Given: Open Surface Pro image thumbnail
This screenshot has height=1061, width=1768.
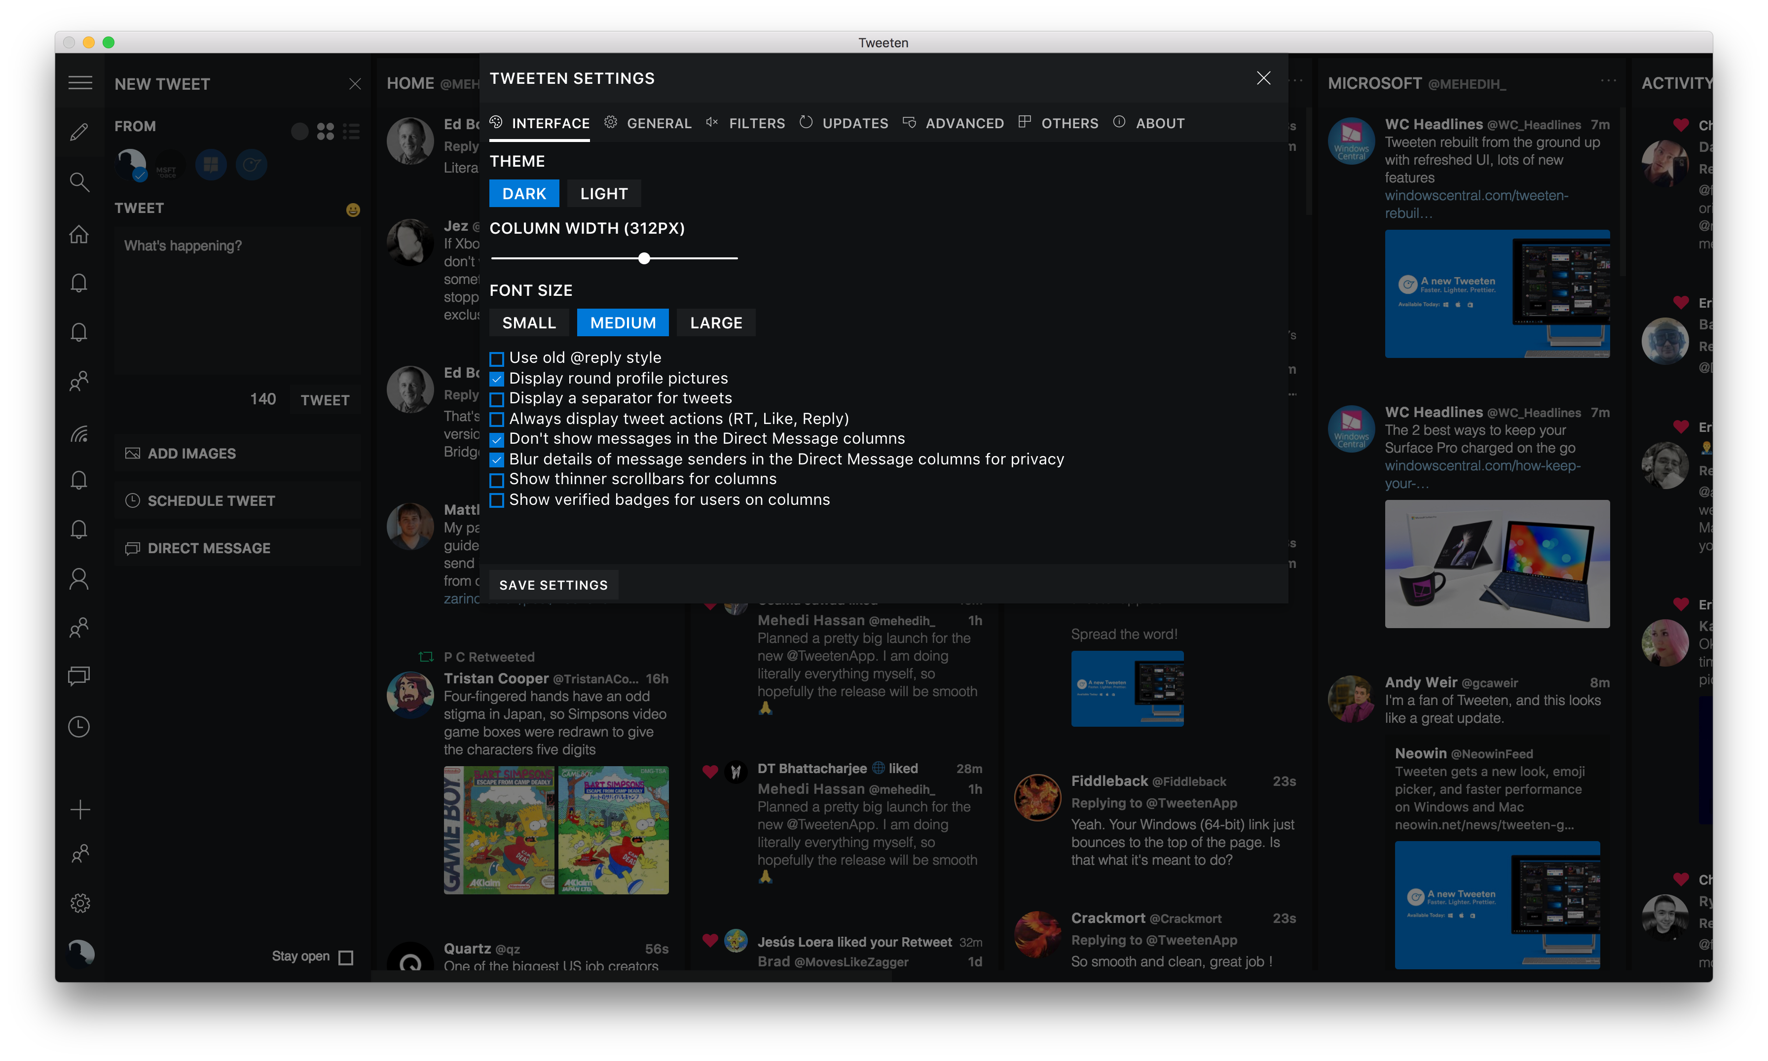Looking at the screenshot, I should pos(1497,564).
